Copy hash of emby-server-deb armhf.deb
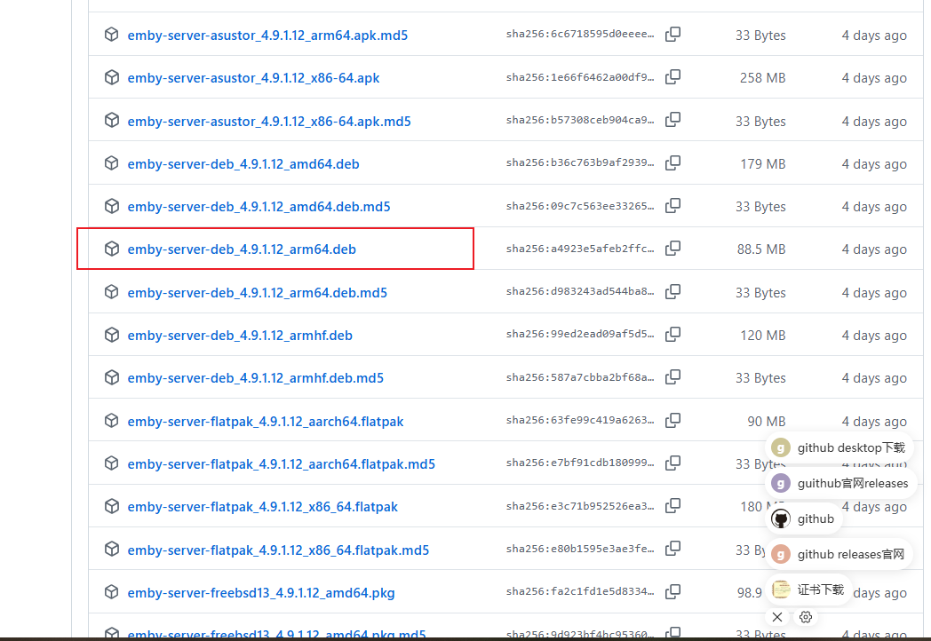Screen dimensions: 931x641 [673, 335]
